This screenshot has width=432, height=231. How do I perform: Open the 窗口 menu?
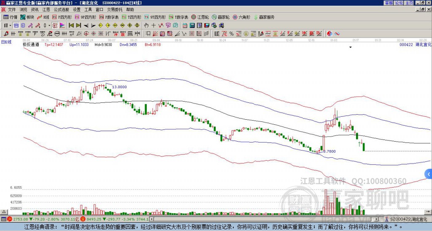100,10
